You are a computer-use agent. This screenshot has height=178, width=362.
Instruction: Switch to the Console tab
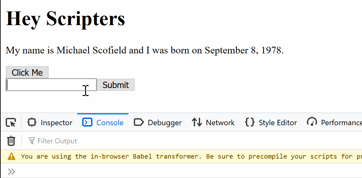[103, 122]
